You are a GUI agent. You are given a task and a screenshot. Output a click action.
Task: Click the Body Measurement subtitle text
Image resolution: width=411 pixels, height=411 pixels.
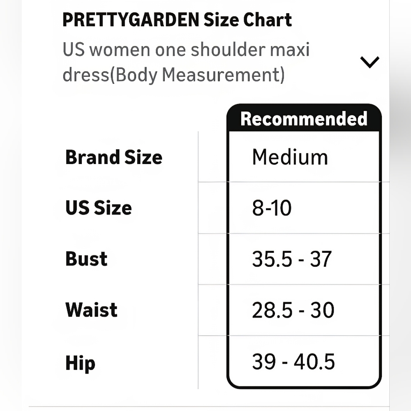pyautogui.click(x=197, y=75)
